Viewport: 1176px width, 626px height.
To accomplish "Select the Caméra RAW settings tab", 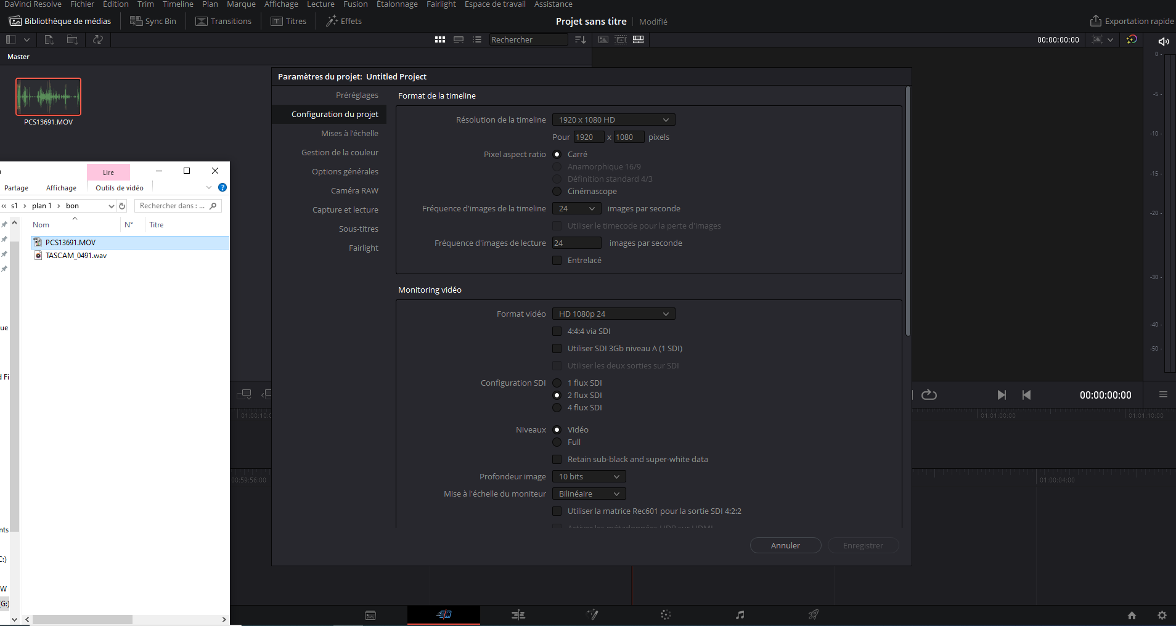I will pos(354,191).
